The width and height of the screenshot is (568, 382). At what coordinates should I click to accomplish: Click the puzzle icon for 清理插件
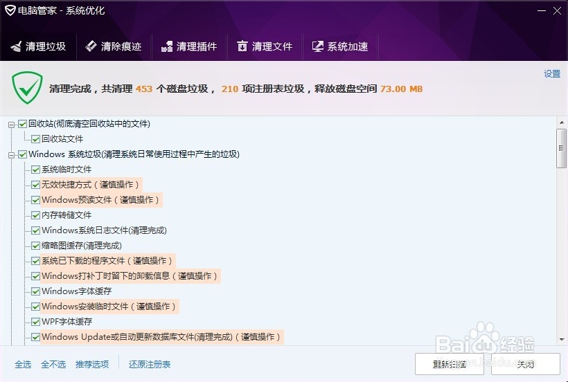167,46
